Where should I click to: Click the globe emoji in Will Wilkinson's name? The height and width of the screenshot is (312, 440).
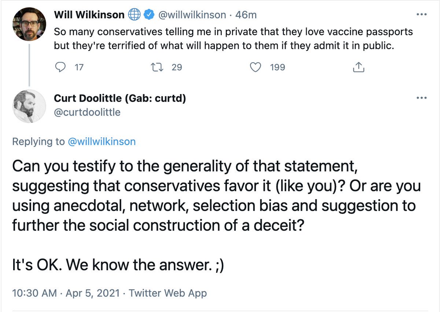pos(134,14)
